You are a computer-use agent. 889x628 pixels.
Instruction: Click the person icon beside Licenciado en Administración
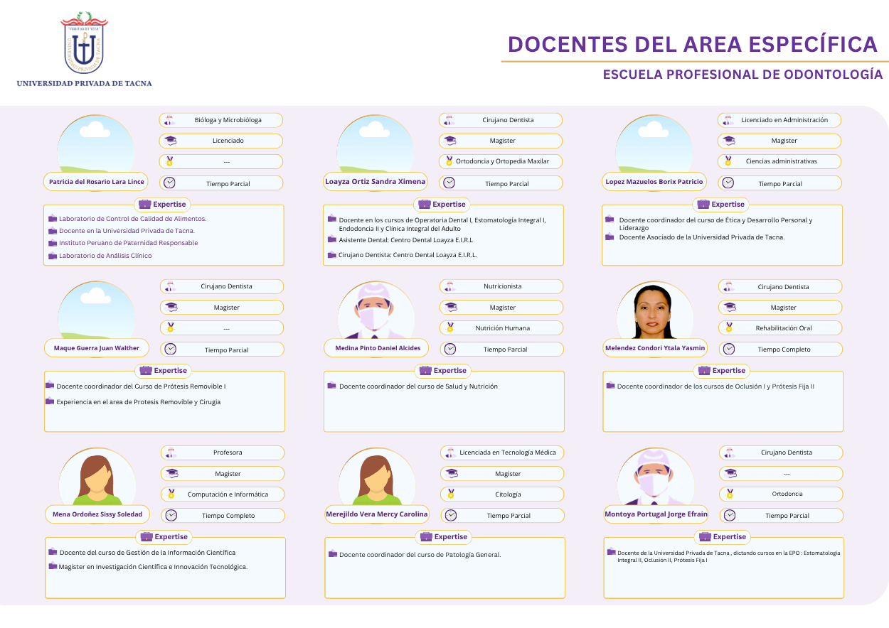click(x=728, y=120)
